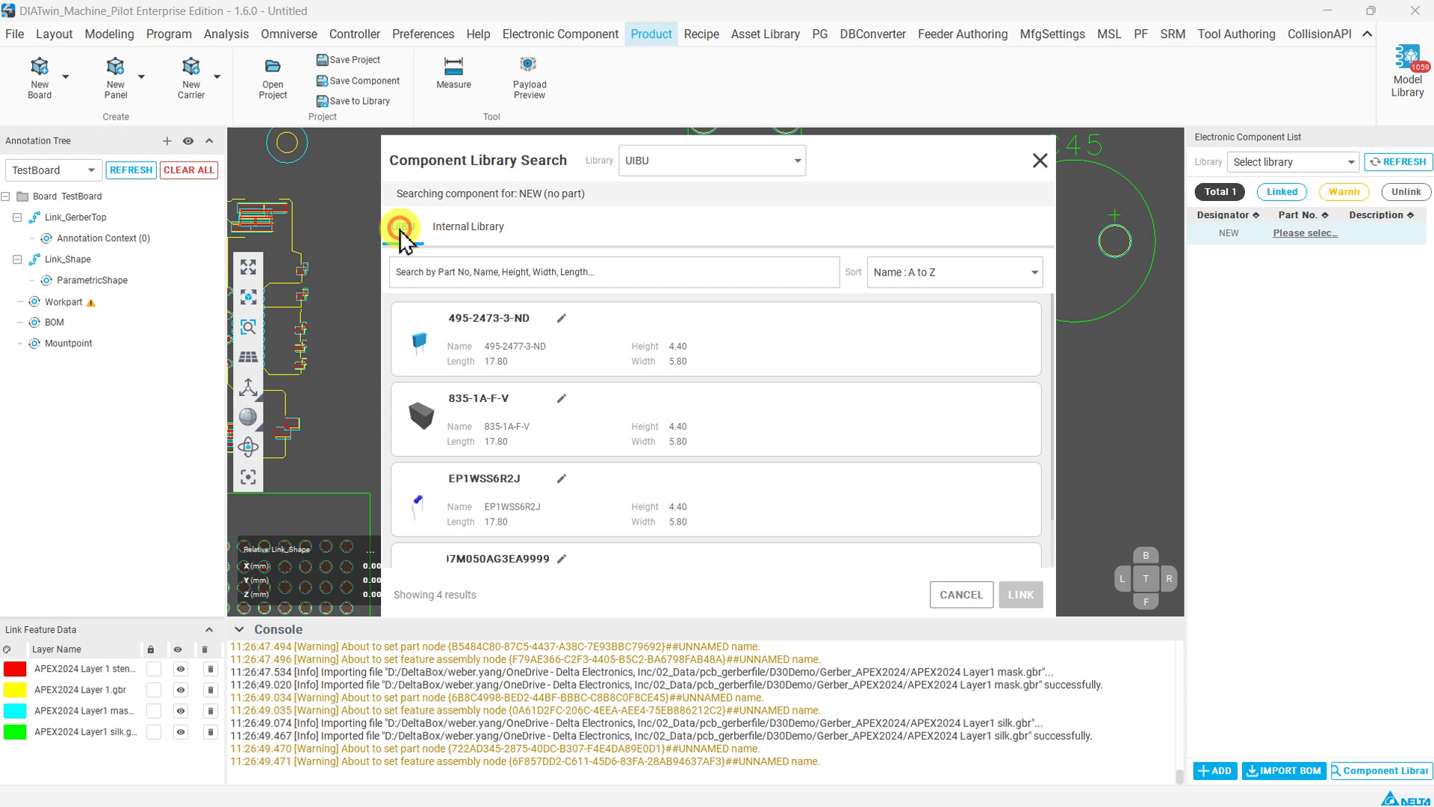Image resolution: width=1434 pixels, height=807 pixels.
Task: Close the Component Library Search dialog
Action: coord(1040,161)
